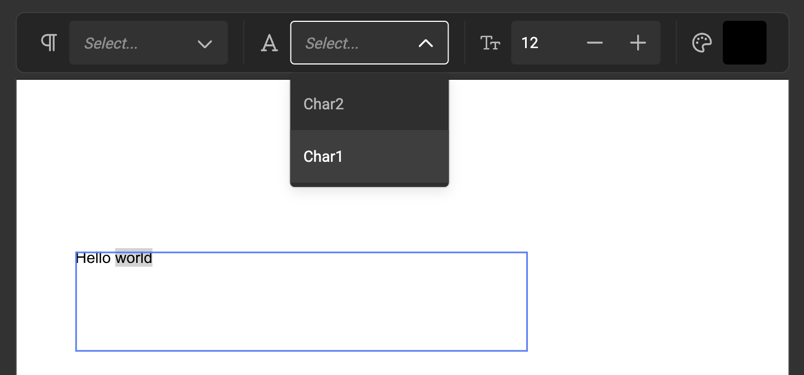Image resolution: width=804 pixels, height=375 pixels.
Task: Click the black color swatch
Action: [x=744, y=43]
